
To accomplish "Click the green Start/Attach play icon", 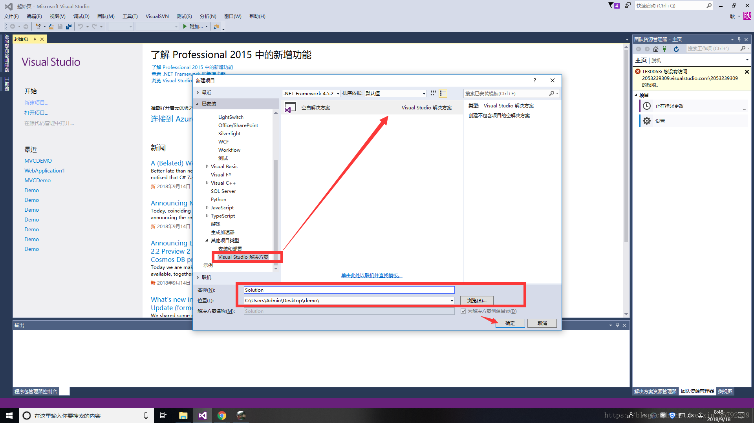I will [x=185, y=26].
